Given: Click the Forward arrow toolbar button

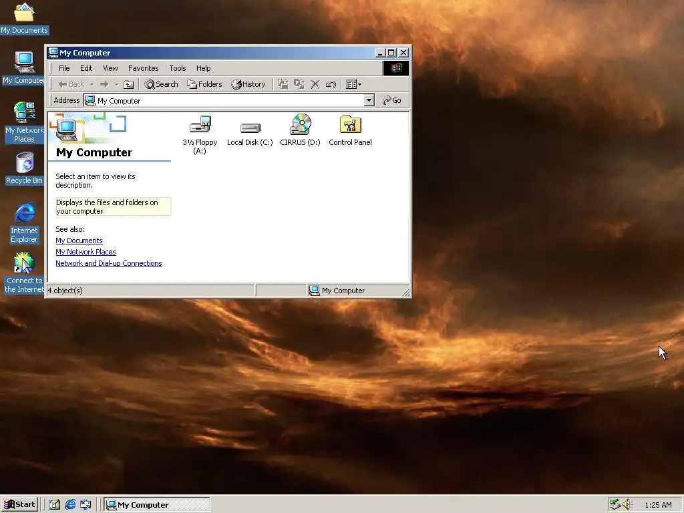Looking at the screenshot, I should (x=104, y=84).
